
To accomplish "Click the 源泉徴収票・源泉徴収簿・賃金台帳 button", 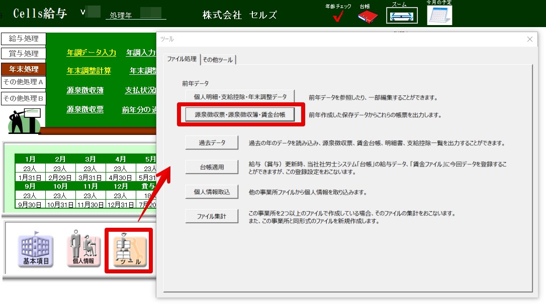I will click(240, 115).
